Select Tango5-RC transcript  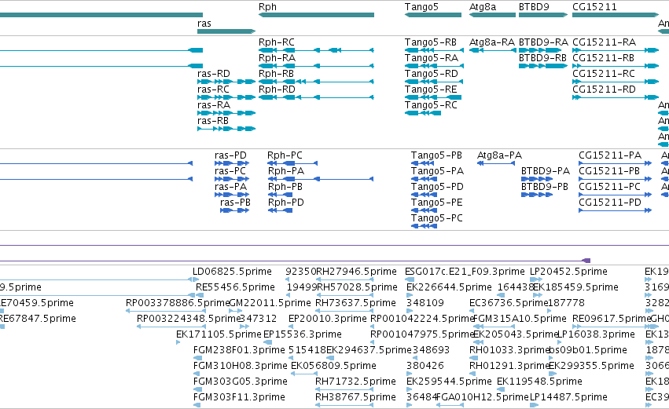pyautogui.click(x=423, y=113)
